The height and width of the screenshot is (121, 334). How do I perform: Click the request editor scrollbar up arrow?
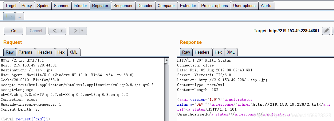[167, 60]
